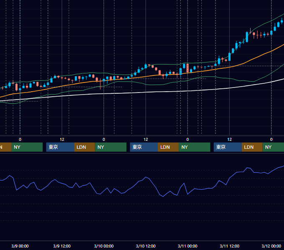The width and height of the screenshot is (284, 250).
Task: Click the red candle at 3/11 00:00
Action: [x=188, y=68]
